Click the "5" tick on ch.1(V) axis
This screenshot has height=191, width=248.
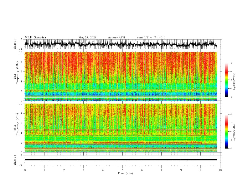22,40
